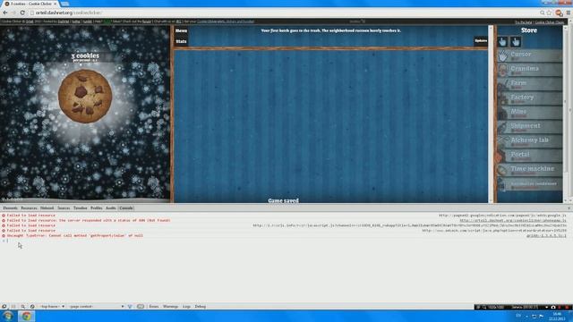Buy a Factory from the Store

coord(529,98)
